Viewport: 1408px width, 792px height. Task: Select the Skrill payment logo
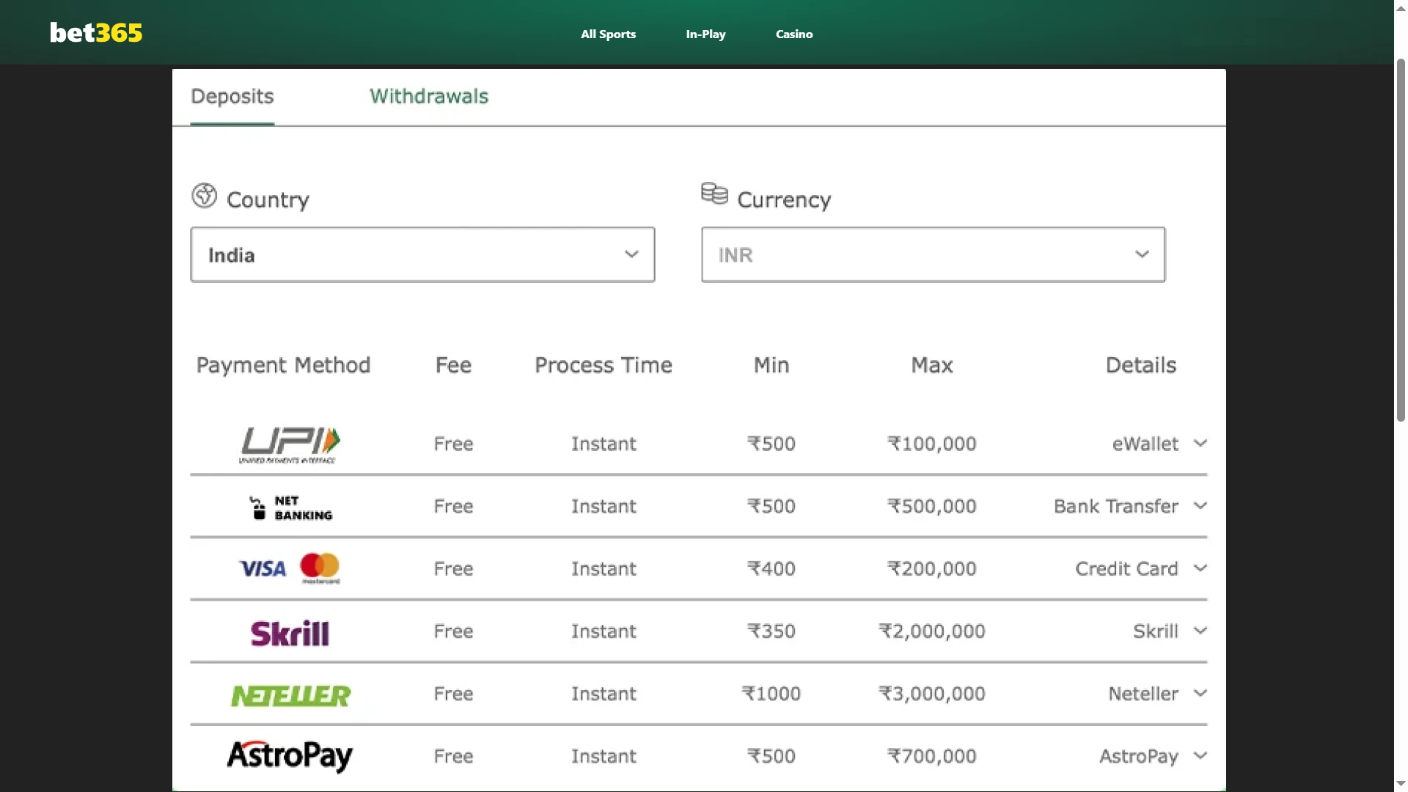pyautogui.click(x=290, y=631)
